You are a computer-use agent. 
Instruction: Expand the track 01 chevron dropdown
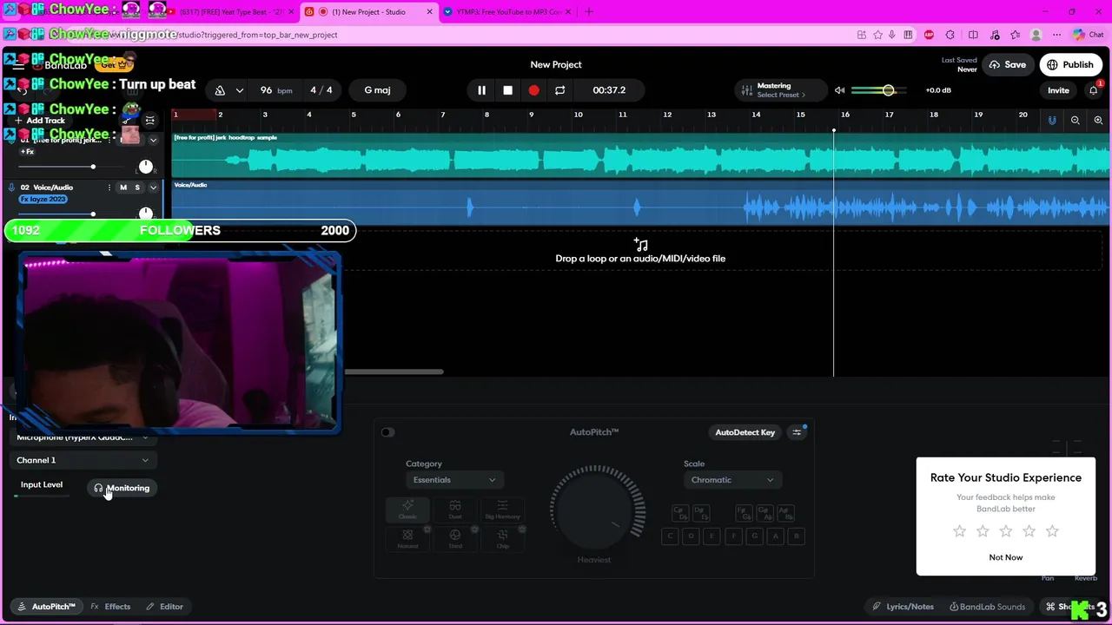pyautogui.click(x=153, y=140)
